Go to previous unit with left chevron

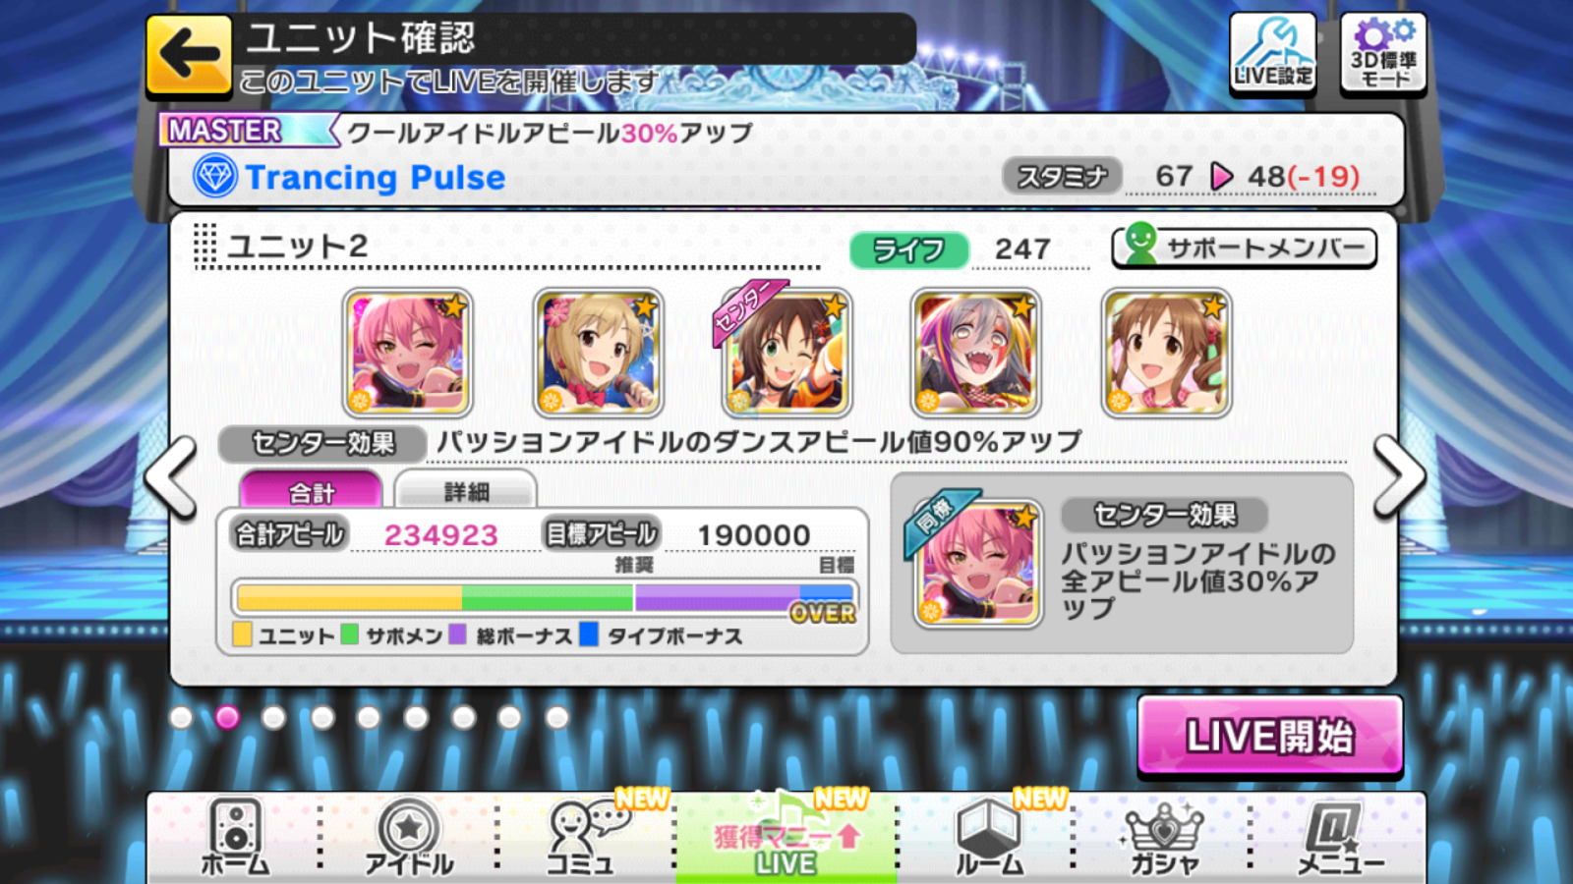click(x=172, y=475)
